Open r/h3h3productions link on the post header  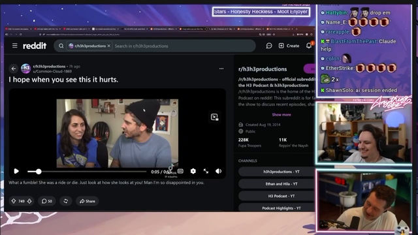[x=49, y=67]
